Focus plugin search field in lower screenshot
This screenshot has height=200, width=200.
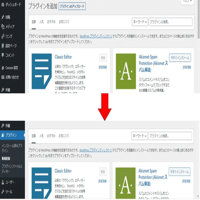(x=170, y=136)
